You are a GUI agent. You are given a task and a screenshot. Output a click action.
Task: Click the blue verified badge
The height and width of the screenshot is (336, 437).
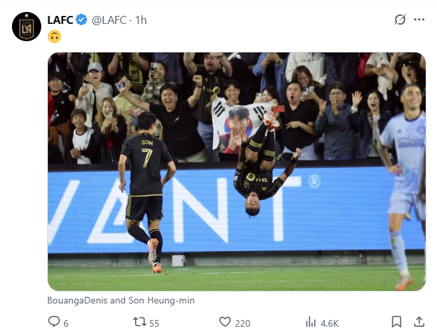[81, 20]
